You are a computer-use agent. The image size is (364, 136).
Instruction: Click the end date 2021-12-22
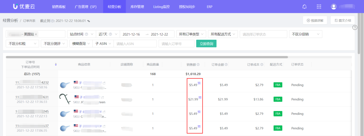pos(159,34)
